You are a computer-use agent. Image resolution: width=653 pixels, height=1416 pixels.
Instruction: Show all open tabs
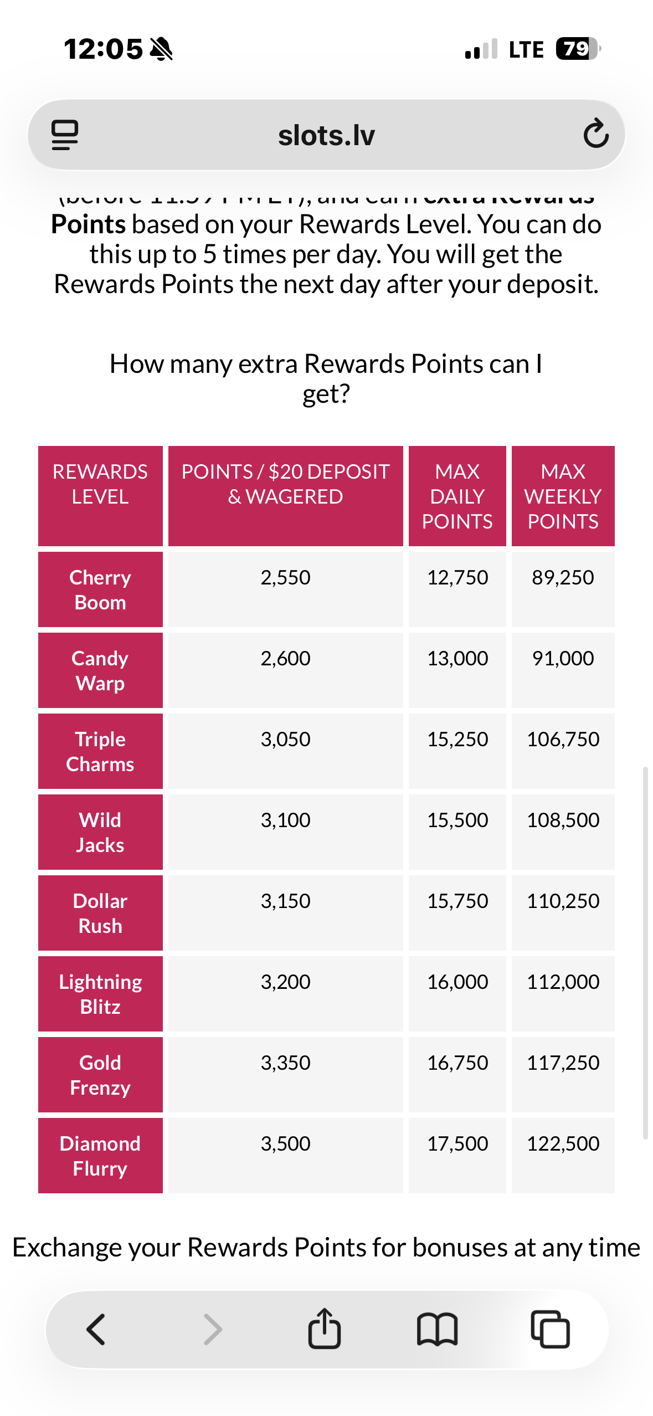[x=550, y=1330]
